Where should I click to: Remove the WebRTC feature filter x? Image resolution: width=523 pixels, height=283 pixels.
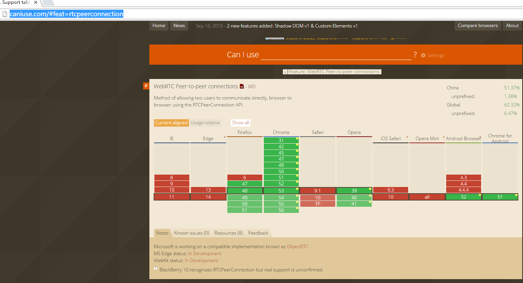[x=285, y=72]
